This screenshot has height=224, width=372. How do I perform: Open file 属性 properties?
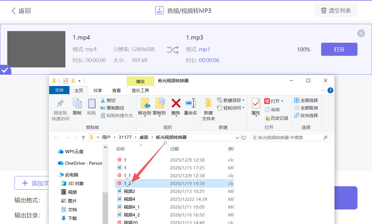[x=256, y=107]
